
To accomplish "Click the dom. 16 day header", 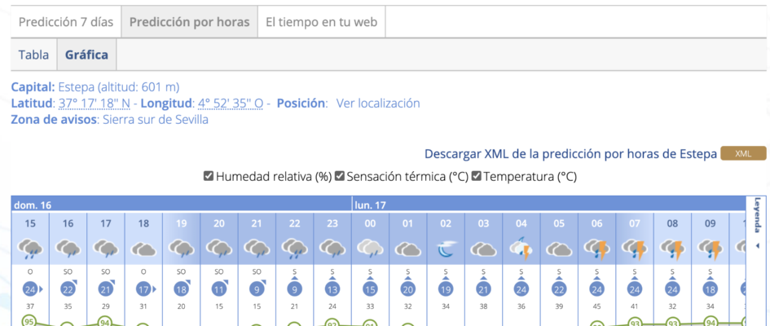I will pos(181,205).
